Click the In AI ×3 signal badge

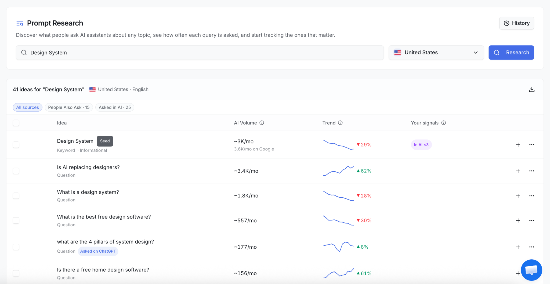421,145
